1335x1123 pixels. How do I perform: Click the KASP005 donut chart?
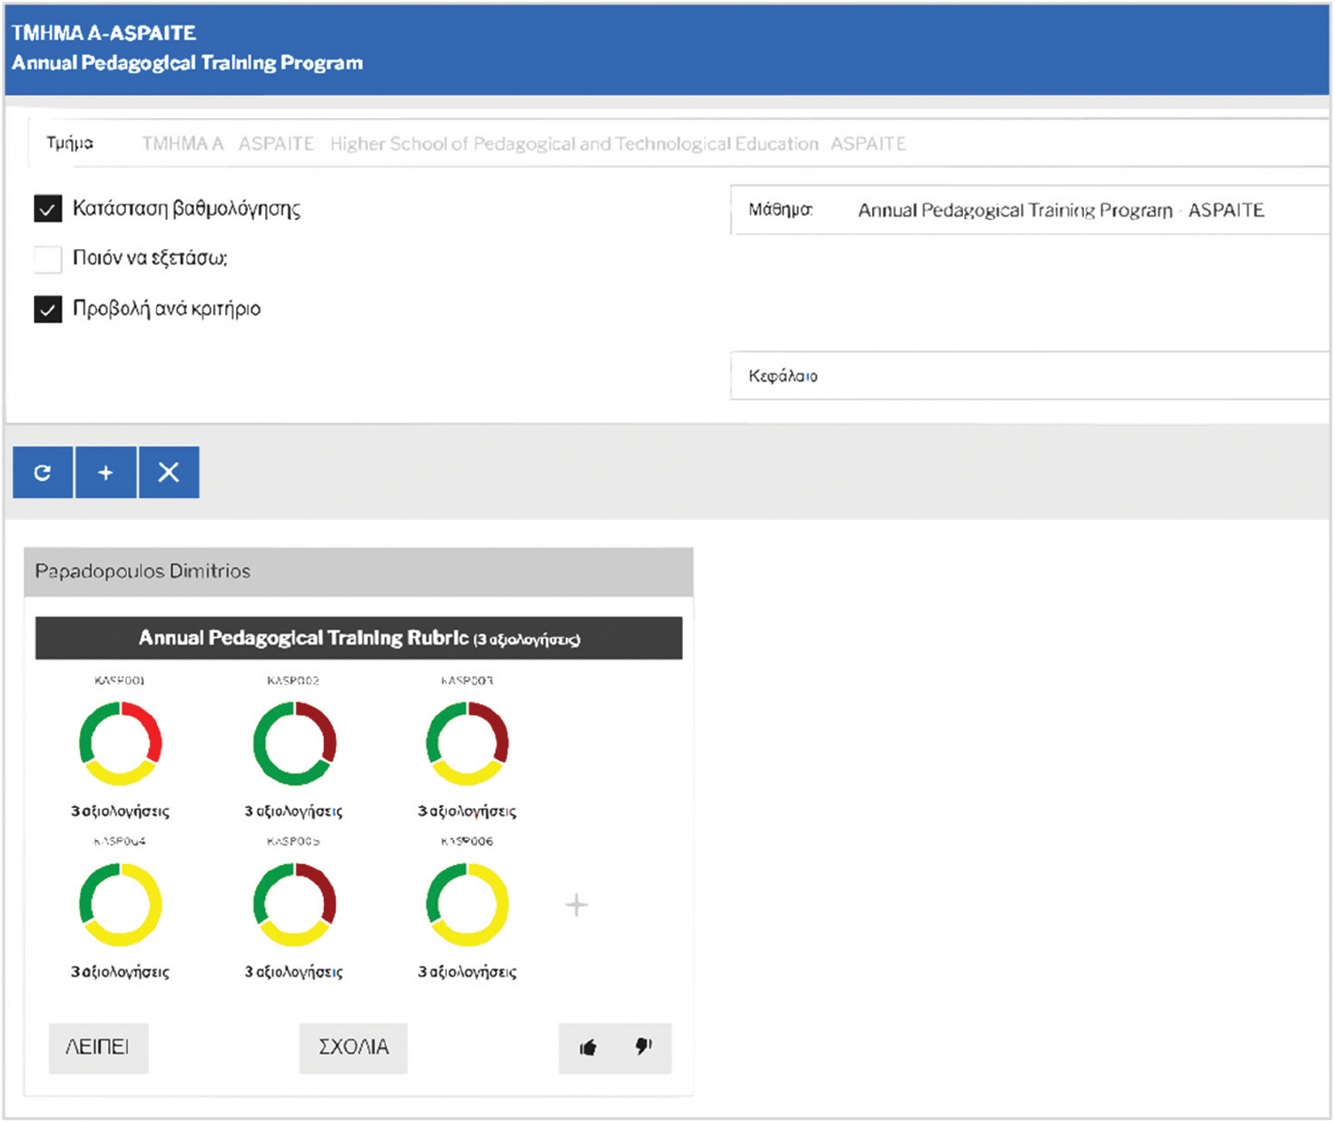click(294, 905)
